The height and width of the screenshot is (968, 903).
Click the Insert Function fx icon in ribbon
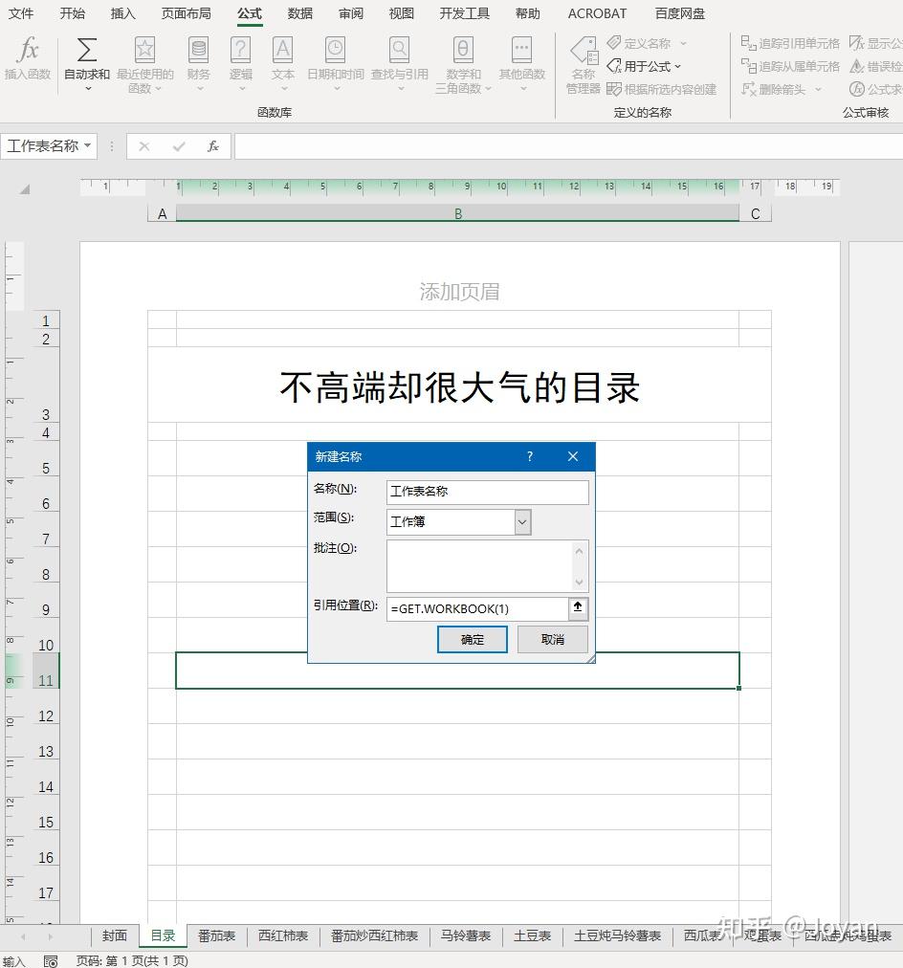click(29, 50)
